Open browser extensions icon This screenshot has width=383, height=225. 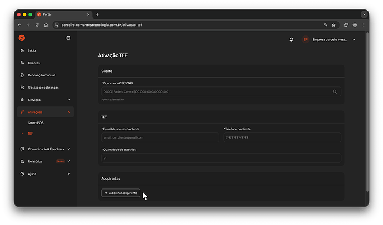(x=346, y=25)
